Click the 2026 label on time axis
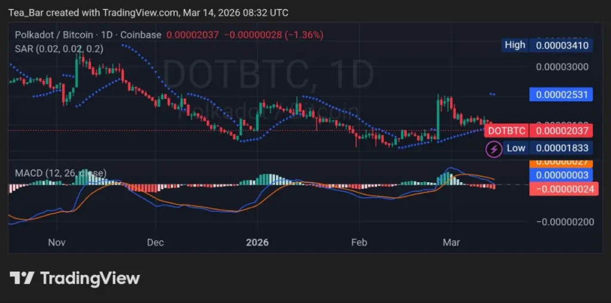 [257, 242]
